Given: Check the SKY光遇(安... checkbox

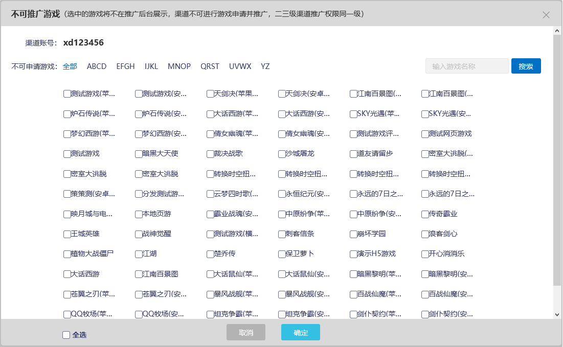Looking at the screenshot, I should [x=425, y=114].
